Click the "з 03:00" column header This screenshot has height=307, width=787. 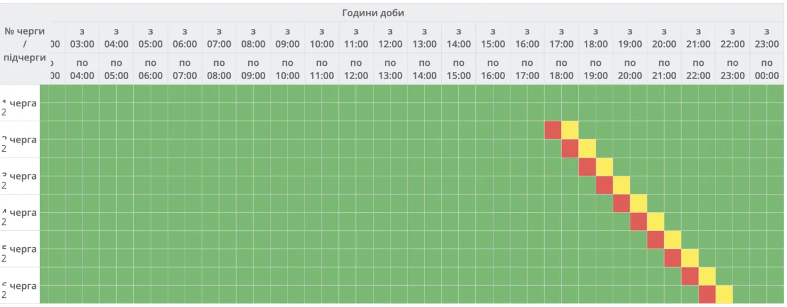82,37
